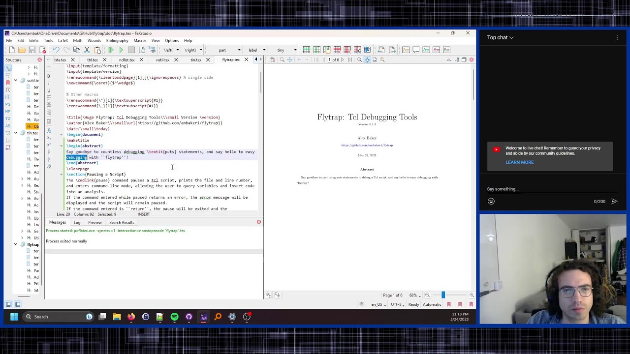The image size is (630, 354).
Task: Switch to the Log tab
Action: (77, 222)
